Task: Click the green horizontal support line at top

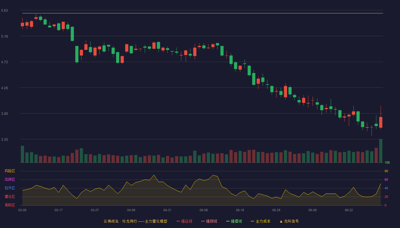Action: point(203,13)
